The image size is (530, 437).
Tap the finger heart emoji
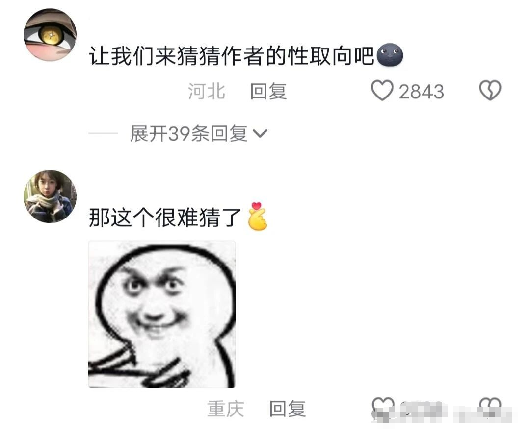[x=257, y=217]
